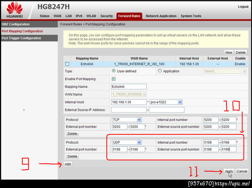The width and height of the screenshot is (252, 188).
Task: Open the pro-e1023 host dropdown
Action: pos(166,102)
